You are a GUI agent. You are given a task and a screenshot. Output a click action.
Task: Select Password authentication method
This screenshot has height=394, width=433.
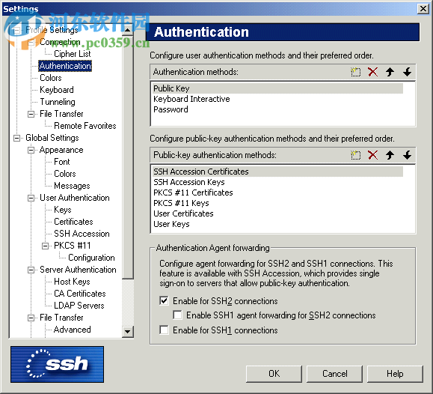[277, 109]
